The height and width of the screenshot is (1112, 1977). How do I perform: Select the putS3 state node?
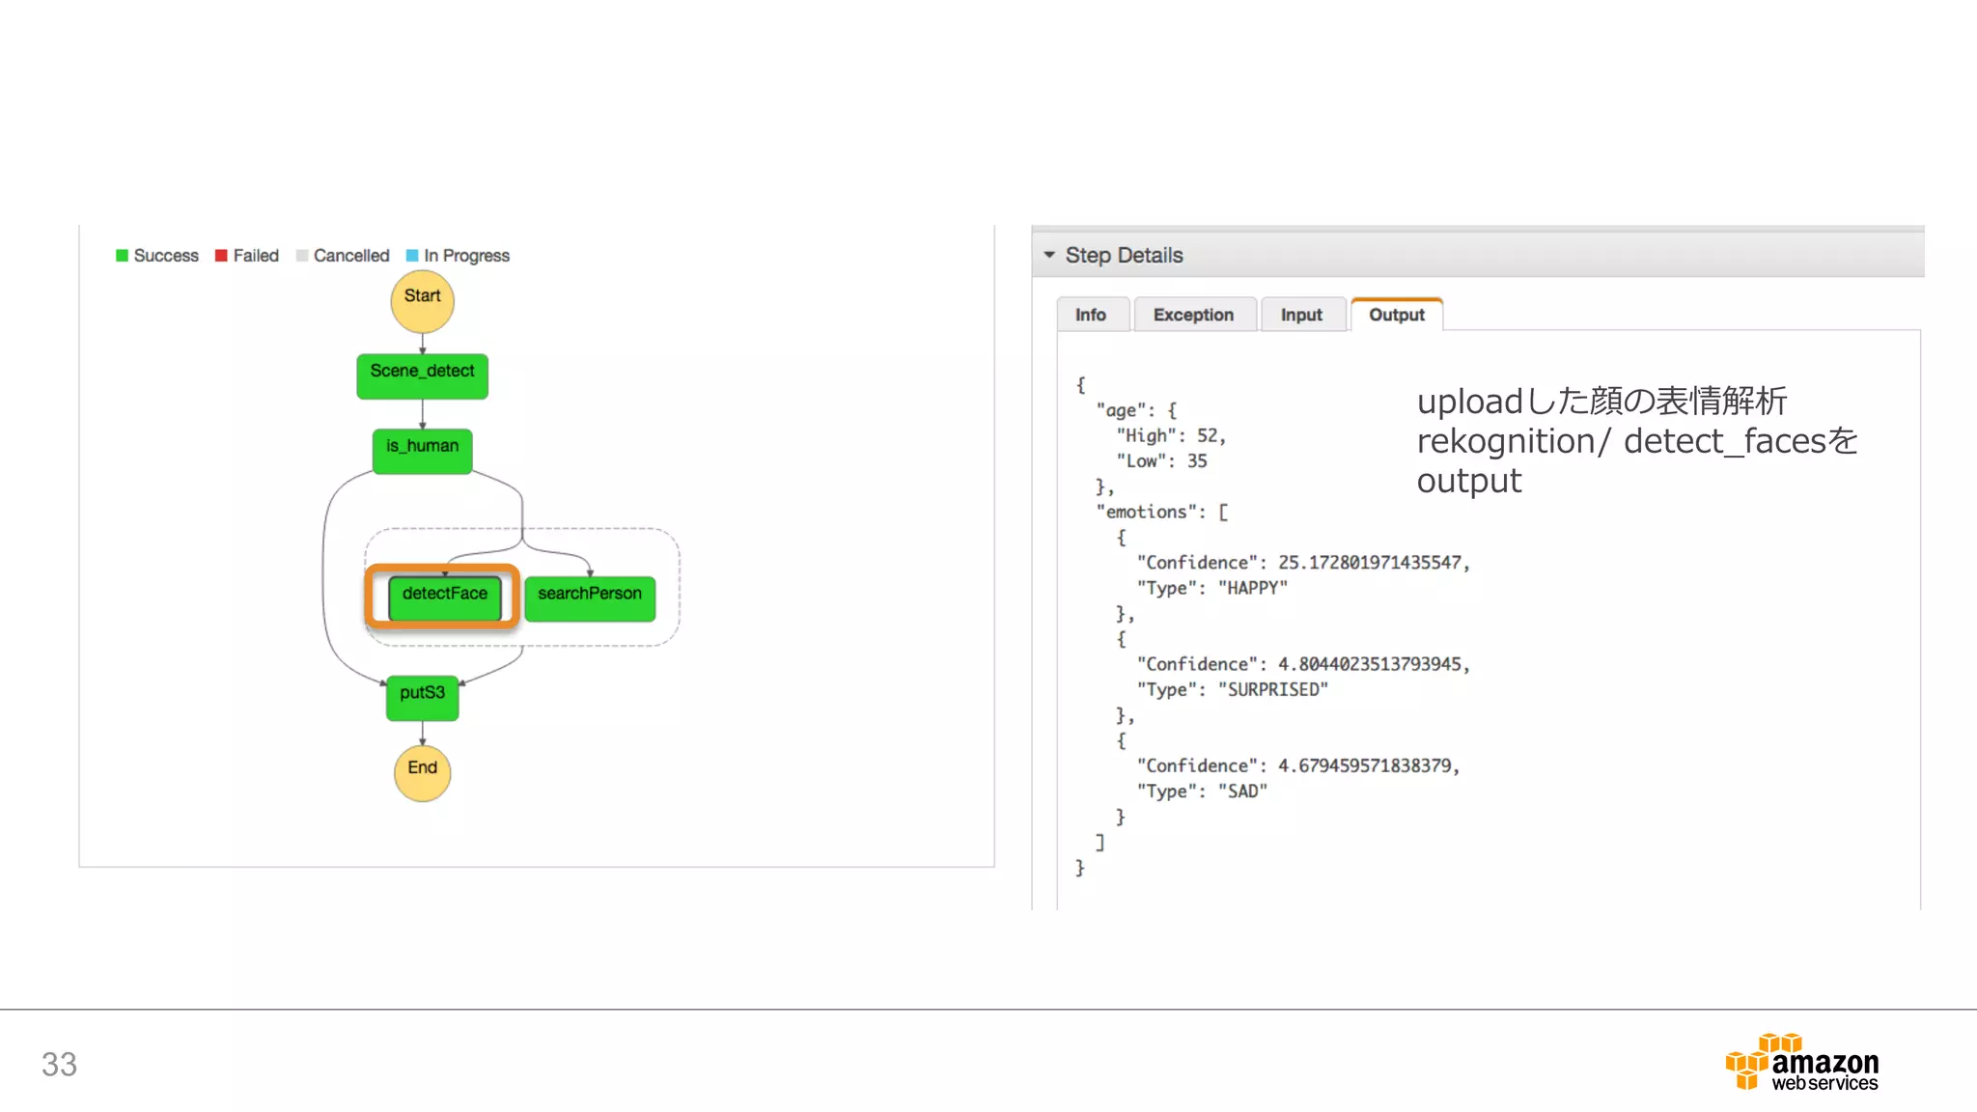pyautogui.click(x=422, y=697)
